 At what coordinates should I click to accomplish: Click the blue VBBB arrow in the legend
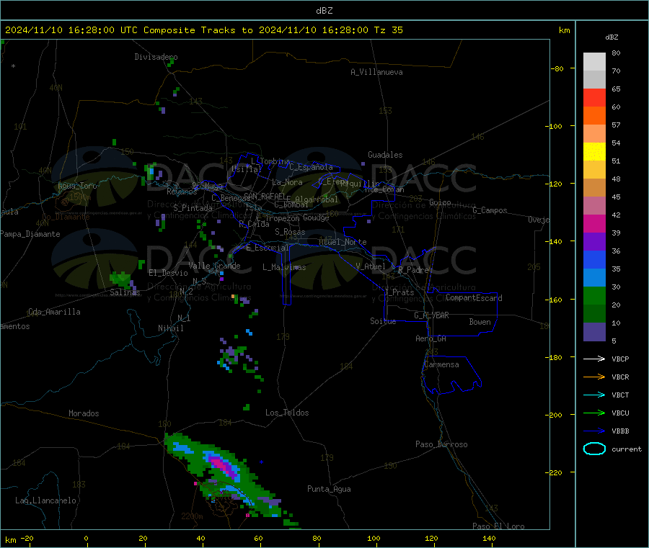coord(594,431)
